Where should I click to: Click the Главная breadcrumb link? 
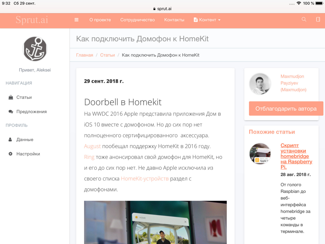pos(84,55)
